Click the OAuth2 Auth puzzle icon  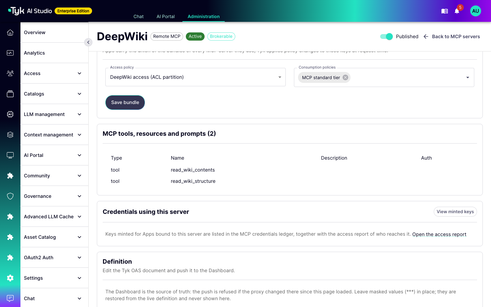point(10,258)
